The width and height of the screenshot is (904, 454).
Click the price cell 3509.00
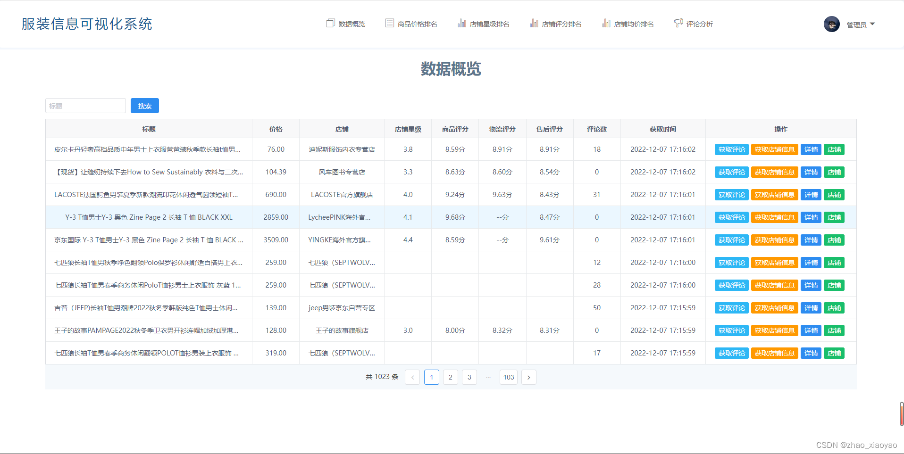tap(276, 240)
